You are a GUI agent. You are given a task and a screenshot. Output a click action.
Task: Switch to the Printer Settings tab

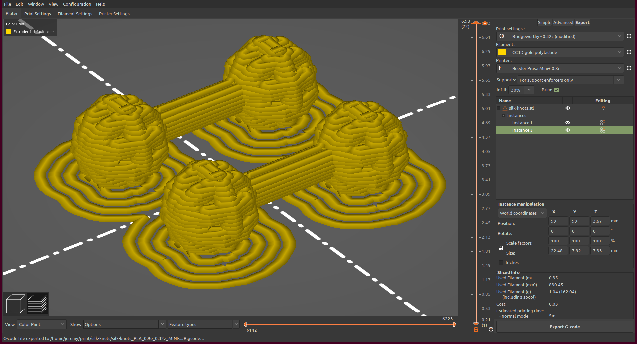click(x=114, y=14)
